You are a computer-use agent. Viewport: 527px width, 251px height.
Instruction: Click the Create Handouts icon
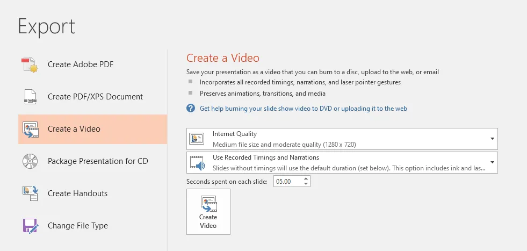tap(30, 193)
